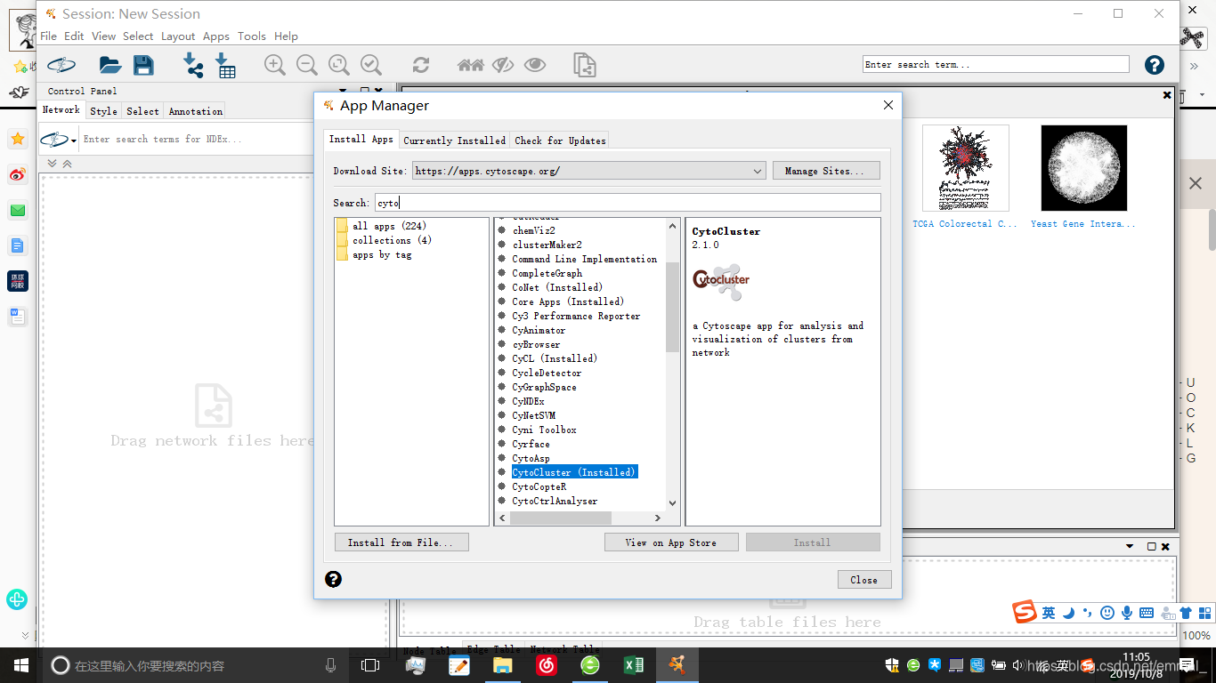Switch to the Currently Installed tab
The height and width of the screenshot is (683, 1216).
tap(455, 141)
